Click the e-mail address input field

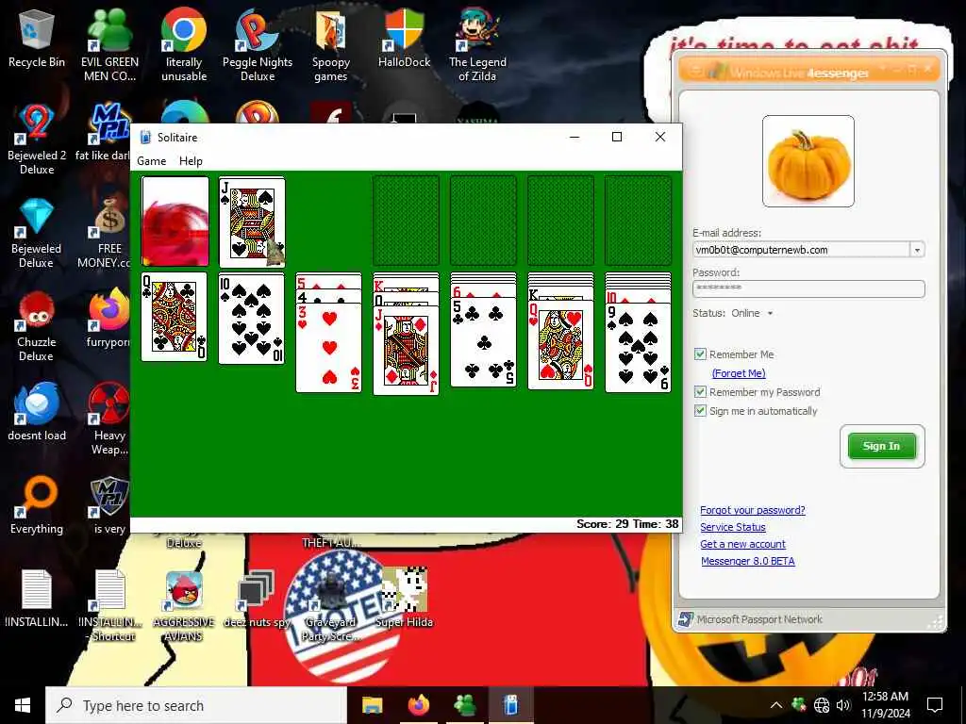(x=801, y=250)
